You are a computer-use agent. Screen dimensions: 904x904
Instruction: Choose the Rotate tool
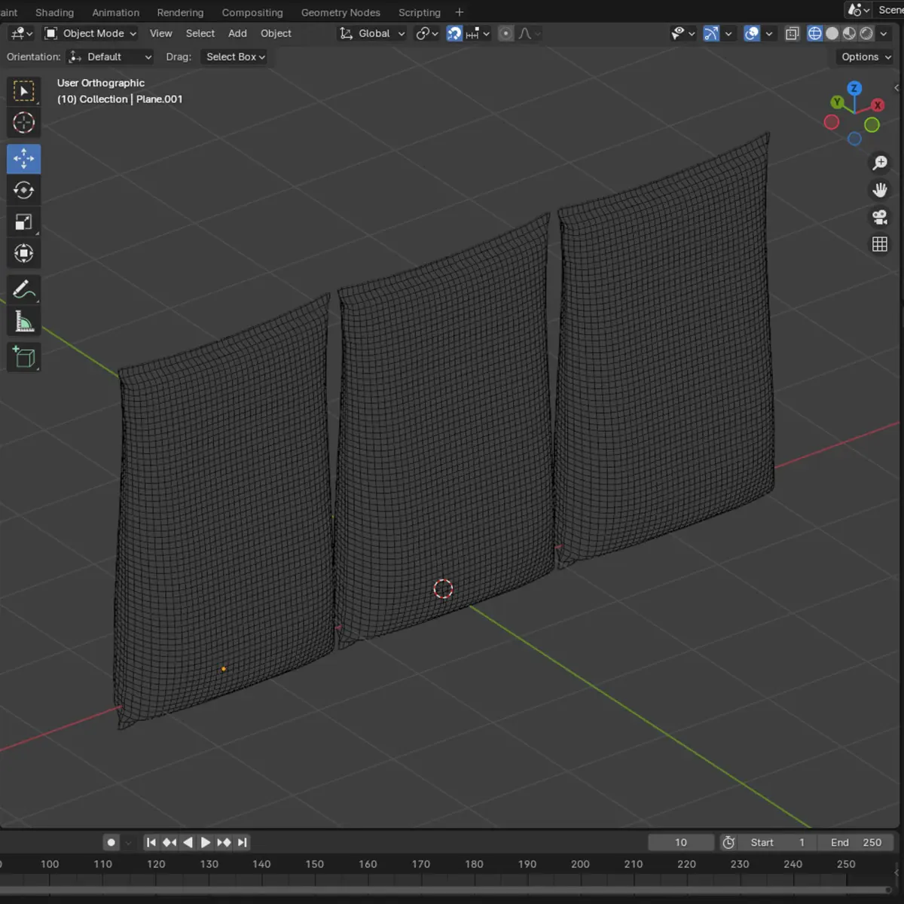(x=24, y=191)
